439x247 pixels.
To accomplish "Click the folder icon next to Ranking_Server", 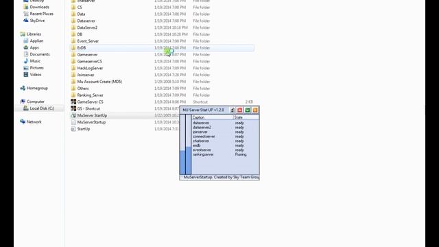I will coord(73,95).
